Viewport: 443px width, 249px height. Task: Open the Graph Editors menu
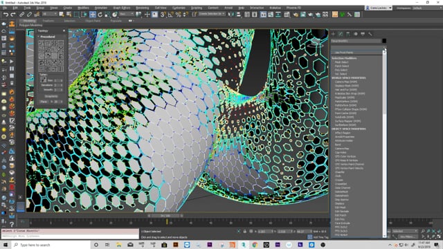point(122,8)
